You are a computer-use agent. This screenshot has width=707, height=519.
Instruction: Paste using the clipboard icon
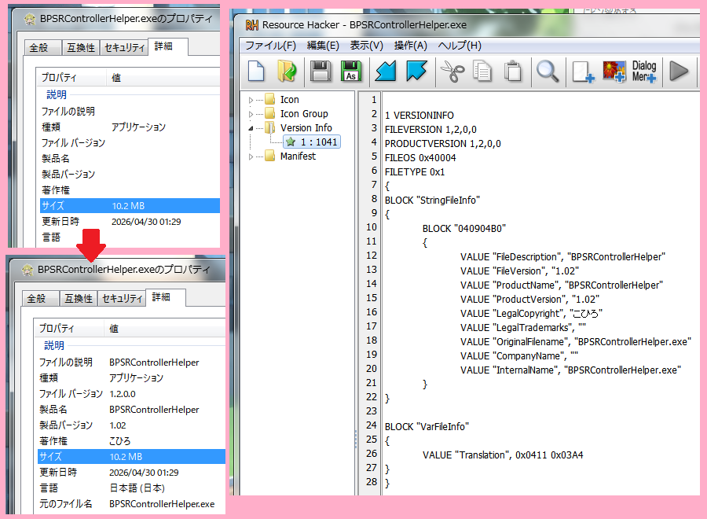click(513, 72)
